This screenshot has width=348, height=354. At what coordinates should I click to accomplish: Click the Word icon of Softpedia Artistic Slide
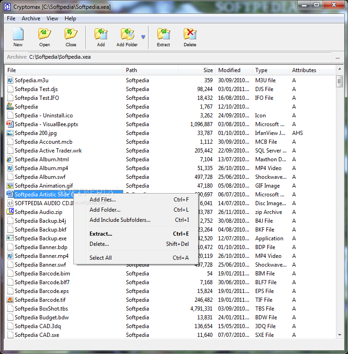click(x=10, y=194)
